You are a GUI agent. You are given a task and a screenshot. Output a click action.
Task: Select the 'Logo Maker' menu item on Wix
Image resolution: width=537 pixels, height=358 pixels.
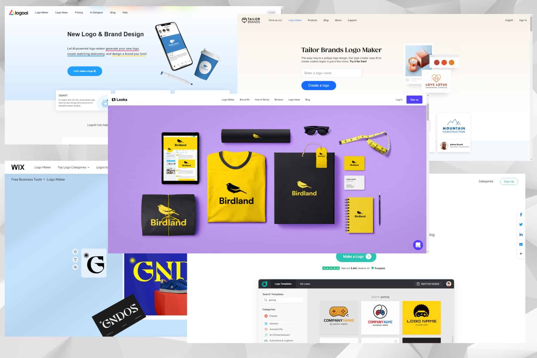(x=42, y=167)
